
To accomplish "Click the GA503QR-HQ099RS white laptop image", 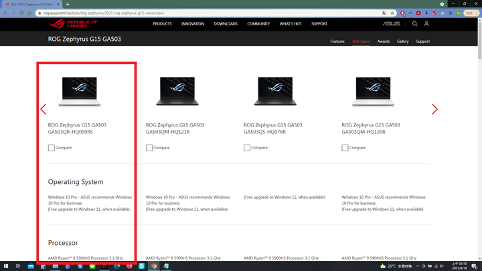I will coord(79,92).
